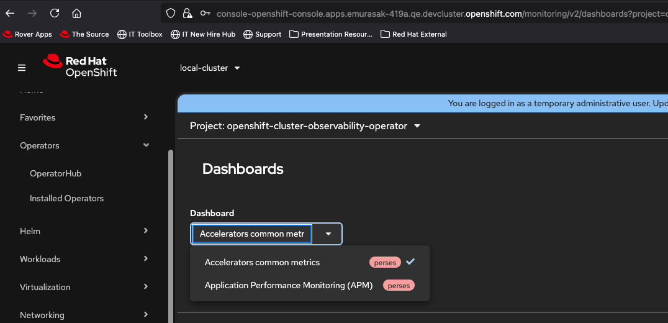Toggle the Dashboard dropdown caret
The image size is (668, 323).
click(x=328, y=234)
